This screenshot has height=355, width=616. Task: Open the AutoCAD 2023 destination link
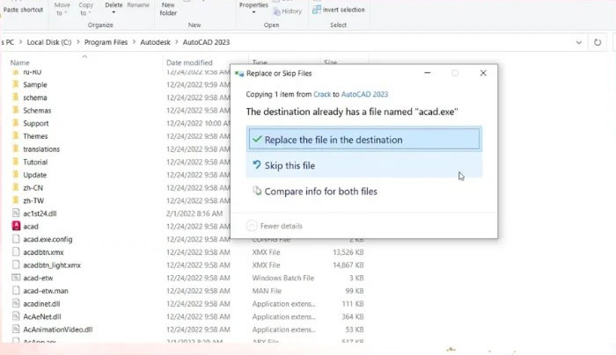pos(364,94)
